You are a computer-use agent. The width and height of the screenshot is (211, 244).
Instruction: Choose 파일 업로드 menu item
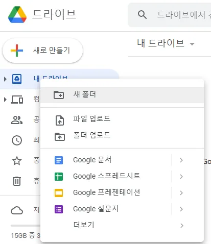(x=122, y=119)
